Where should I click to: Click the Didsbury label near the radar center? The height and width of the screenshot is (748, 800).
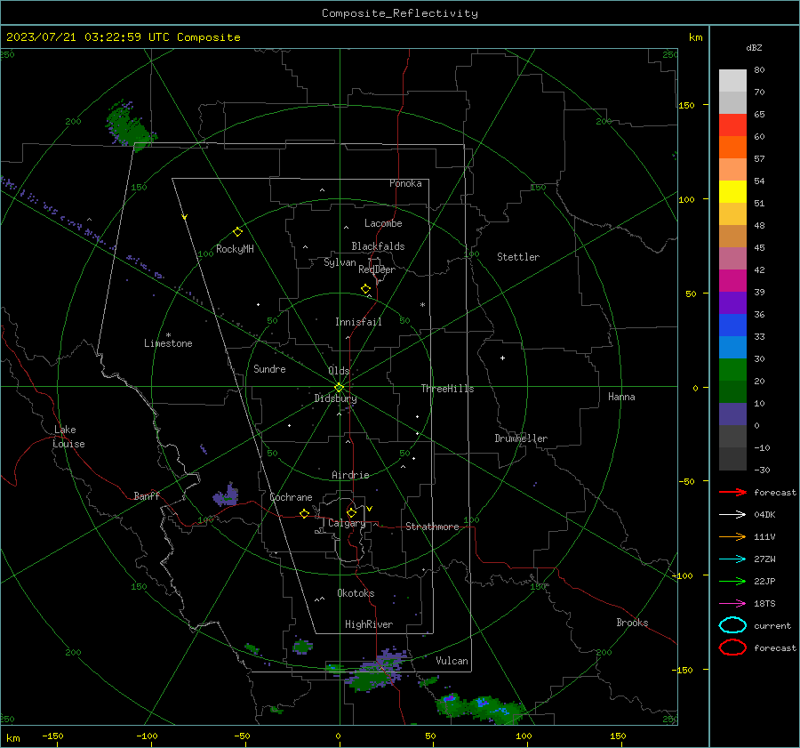tap(335, 398)
